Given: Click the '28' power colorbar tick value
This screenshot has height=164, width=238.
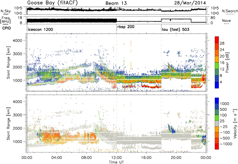Looking at the screenshot, I should (x=222, y=43).
